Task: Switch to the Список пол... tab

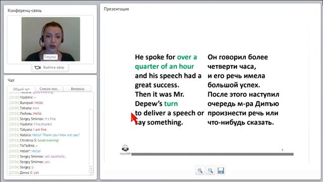Action: 49,89
